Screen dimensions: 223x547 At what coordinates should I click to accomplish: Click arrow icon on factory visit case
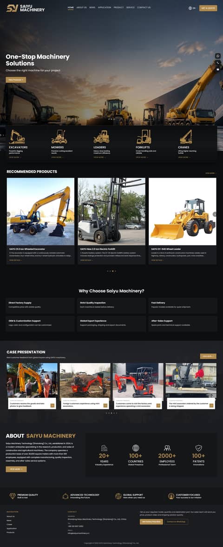click(x=158, y=405)
